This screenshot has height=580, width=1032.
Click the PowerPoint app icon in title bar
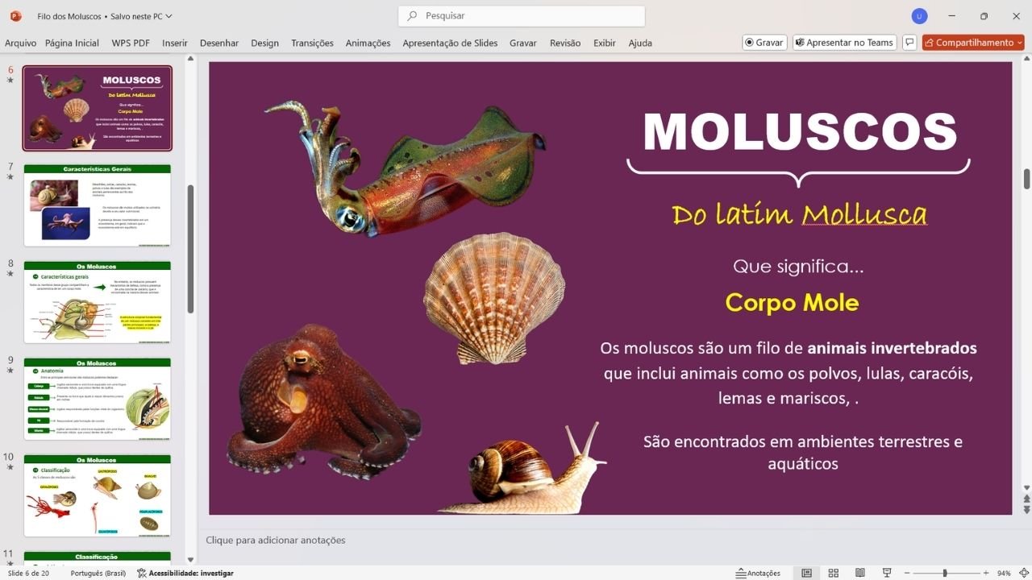(x=16, y=16)
